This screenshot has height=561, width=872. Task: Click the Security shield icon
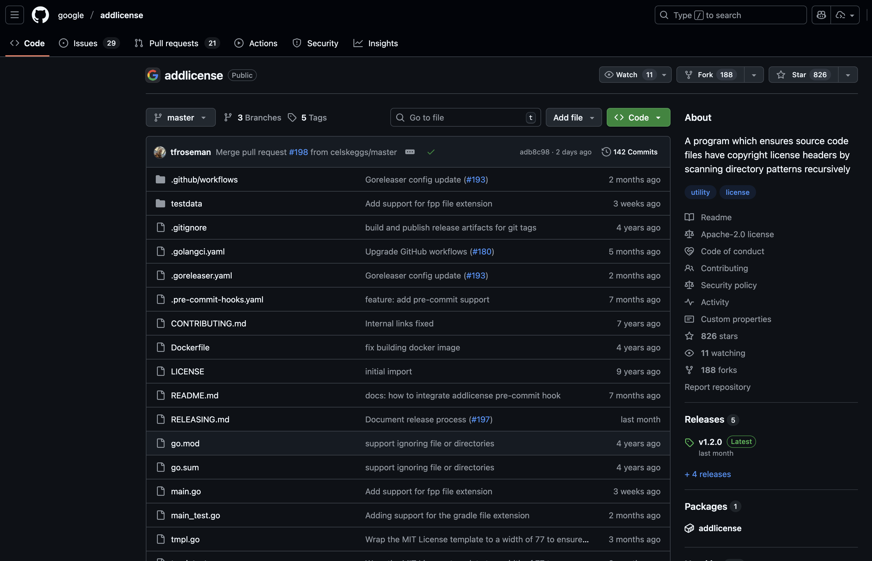click(x=297, y=43)
